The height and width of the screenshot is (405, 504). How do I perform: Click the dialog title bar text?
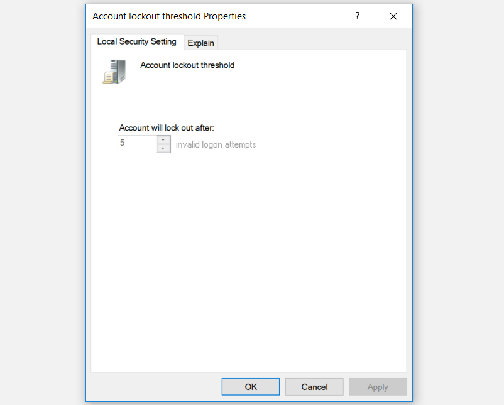(169, 16)
